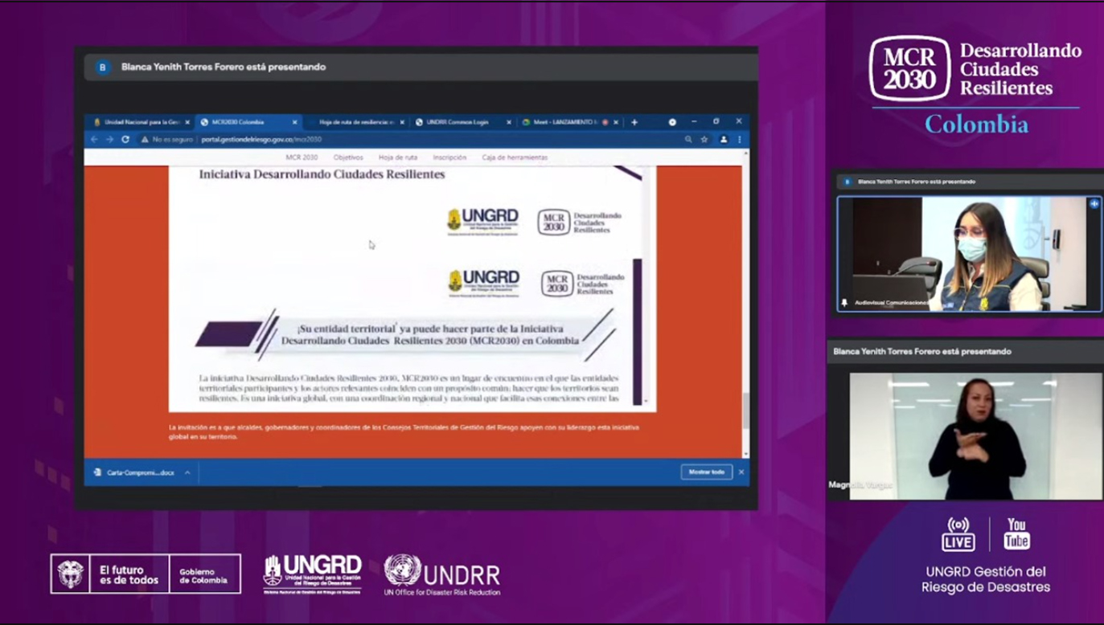The image size is (1104, 625).
Task: Open the 'MCR 2030' site menu item
Action: (302, 157)
